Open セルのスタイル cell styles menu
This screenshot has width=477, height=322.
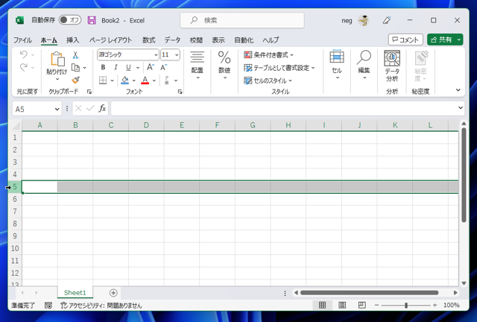268,80
